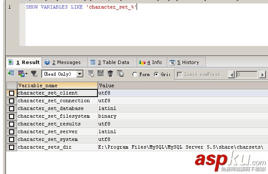Image resolution: width=268 pixels, height=174 pixels.
Task: Click the filter funnel icon
Action: click(x=34, y=73)
